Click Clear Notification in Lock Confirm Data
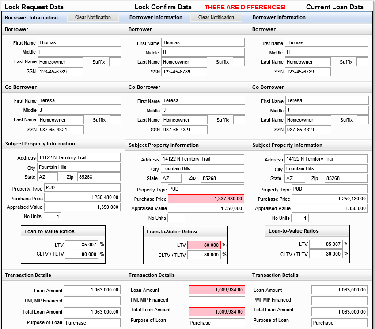 point(216,18)
